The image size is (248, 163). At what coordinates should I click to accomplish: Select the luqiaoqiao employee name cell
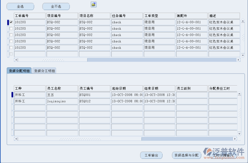62,101
